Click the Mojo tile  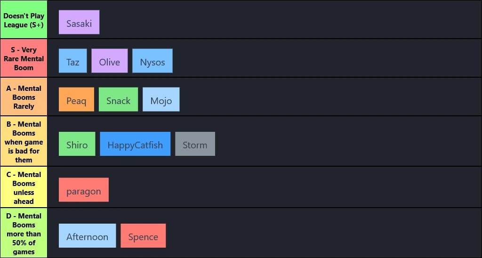pos(161,99)
